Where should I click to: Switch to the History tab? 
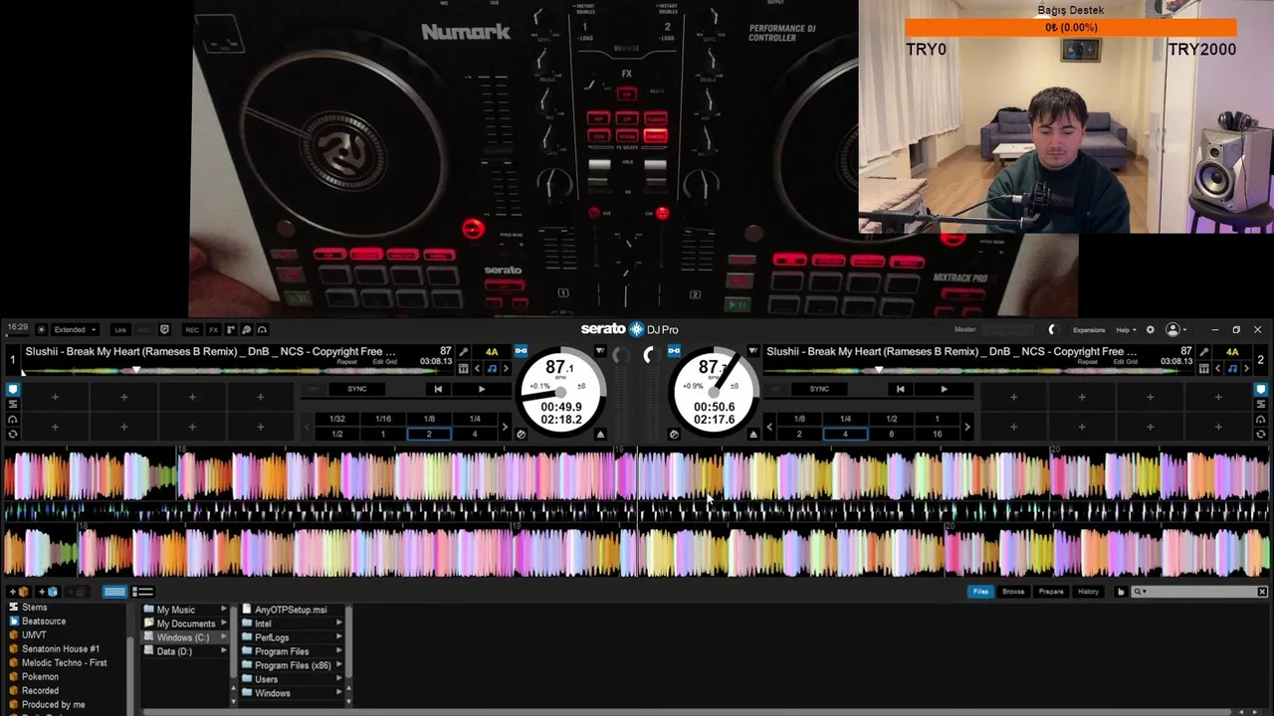coord(1088,592)
